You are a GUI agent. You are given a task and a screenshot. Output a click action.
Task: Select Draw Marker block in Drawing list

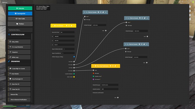[19, 74]
